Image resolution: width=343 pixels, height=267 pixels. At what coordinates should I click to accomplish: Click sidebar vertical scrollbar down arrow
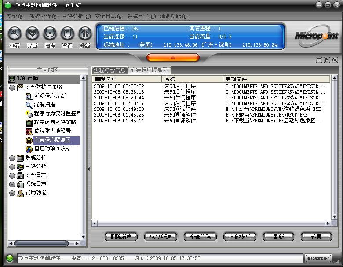[x=84, y=237]
